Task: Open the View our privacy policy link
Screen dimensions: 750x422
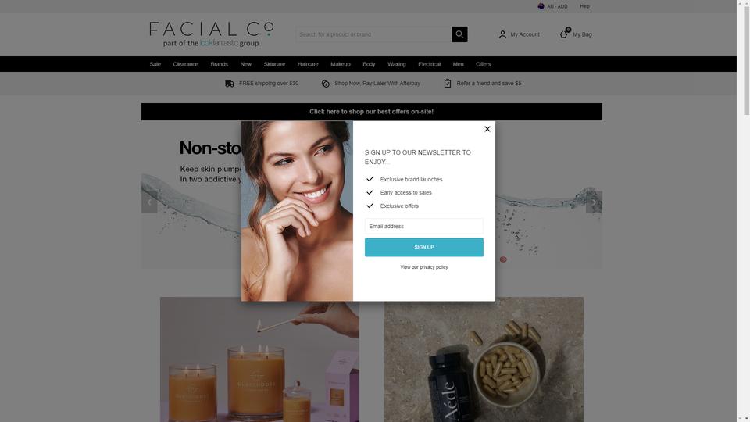Action: [x=423, y=267]
